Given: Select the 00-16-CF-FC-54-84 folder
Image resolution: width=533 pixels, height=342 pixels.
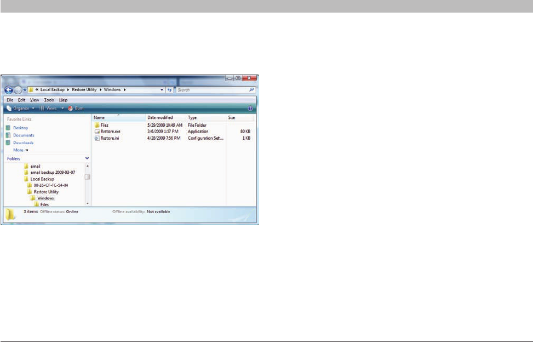Looking at the screenshot, I should [x=50, y=185].
